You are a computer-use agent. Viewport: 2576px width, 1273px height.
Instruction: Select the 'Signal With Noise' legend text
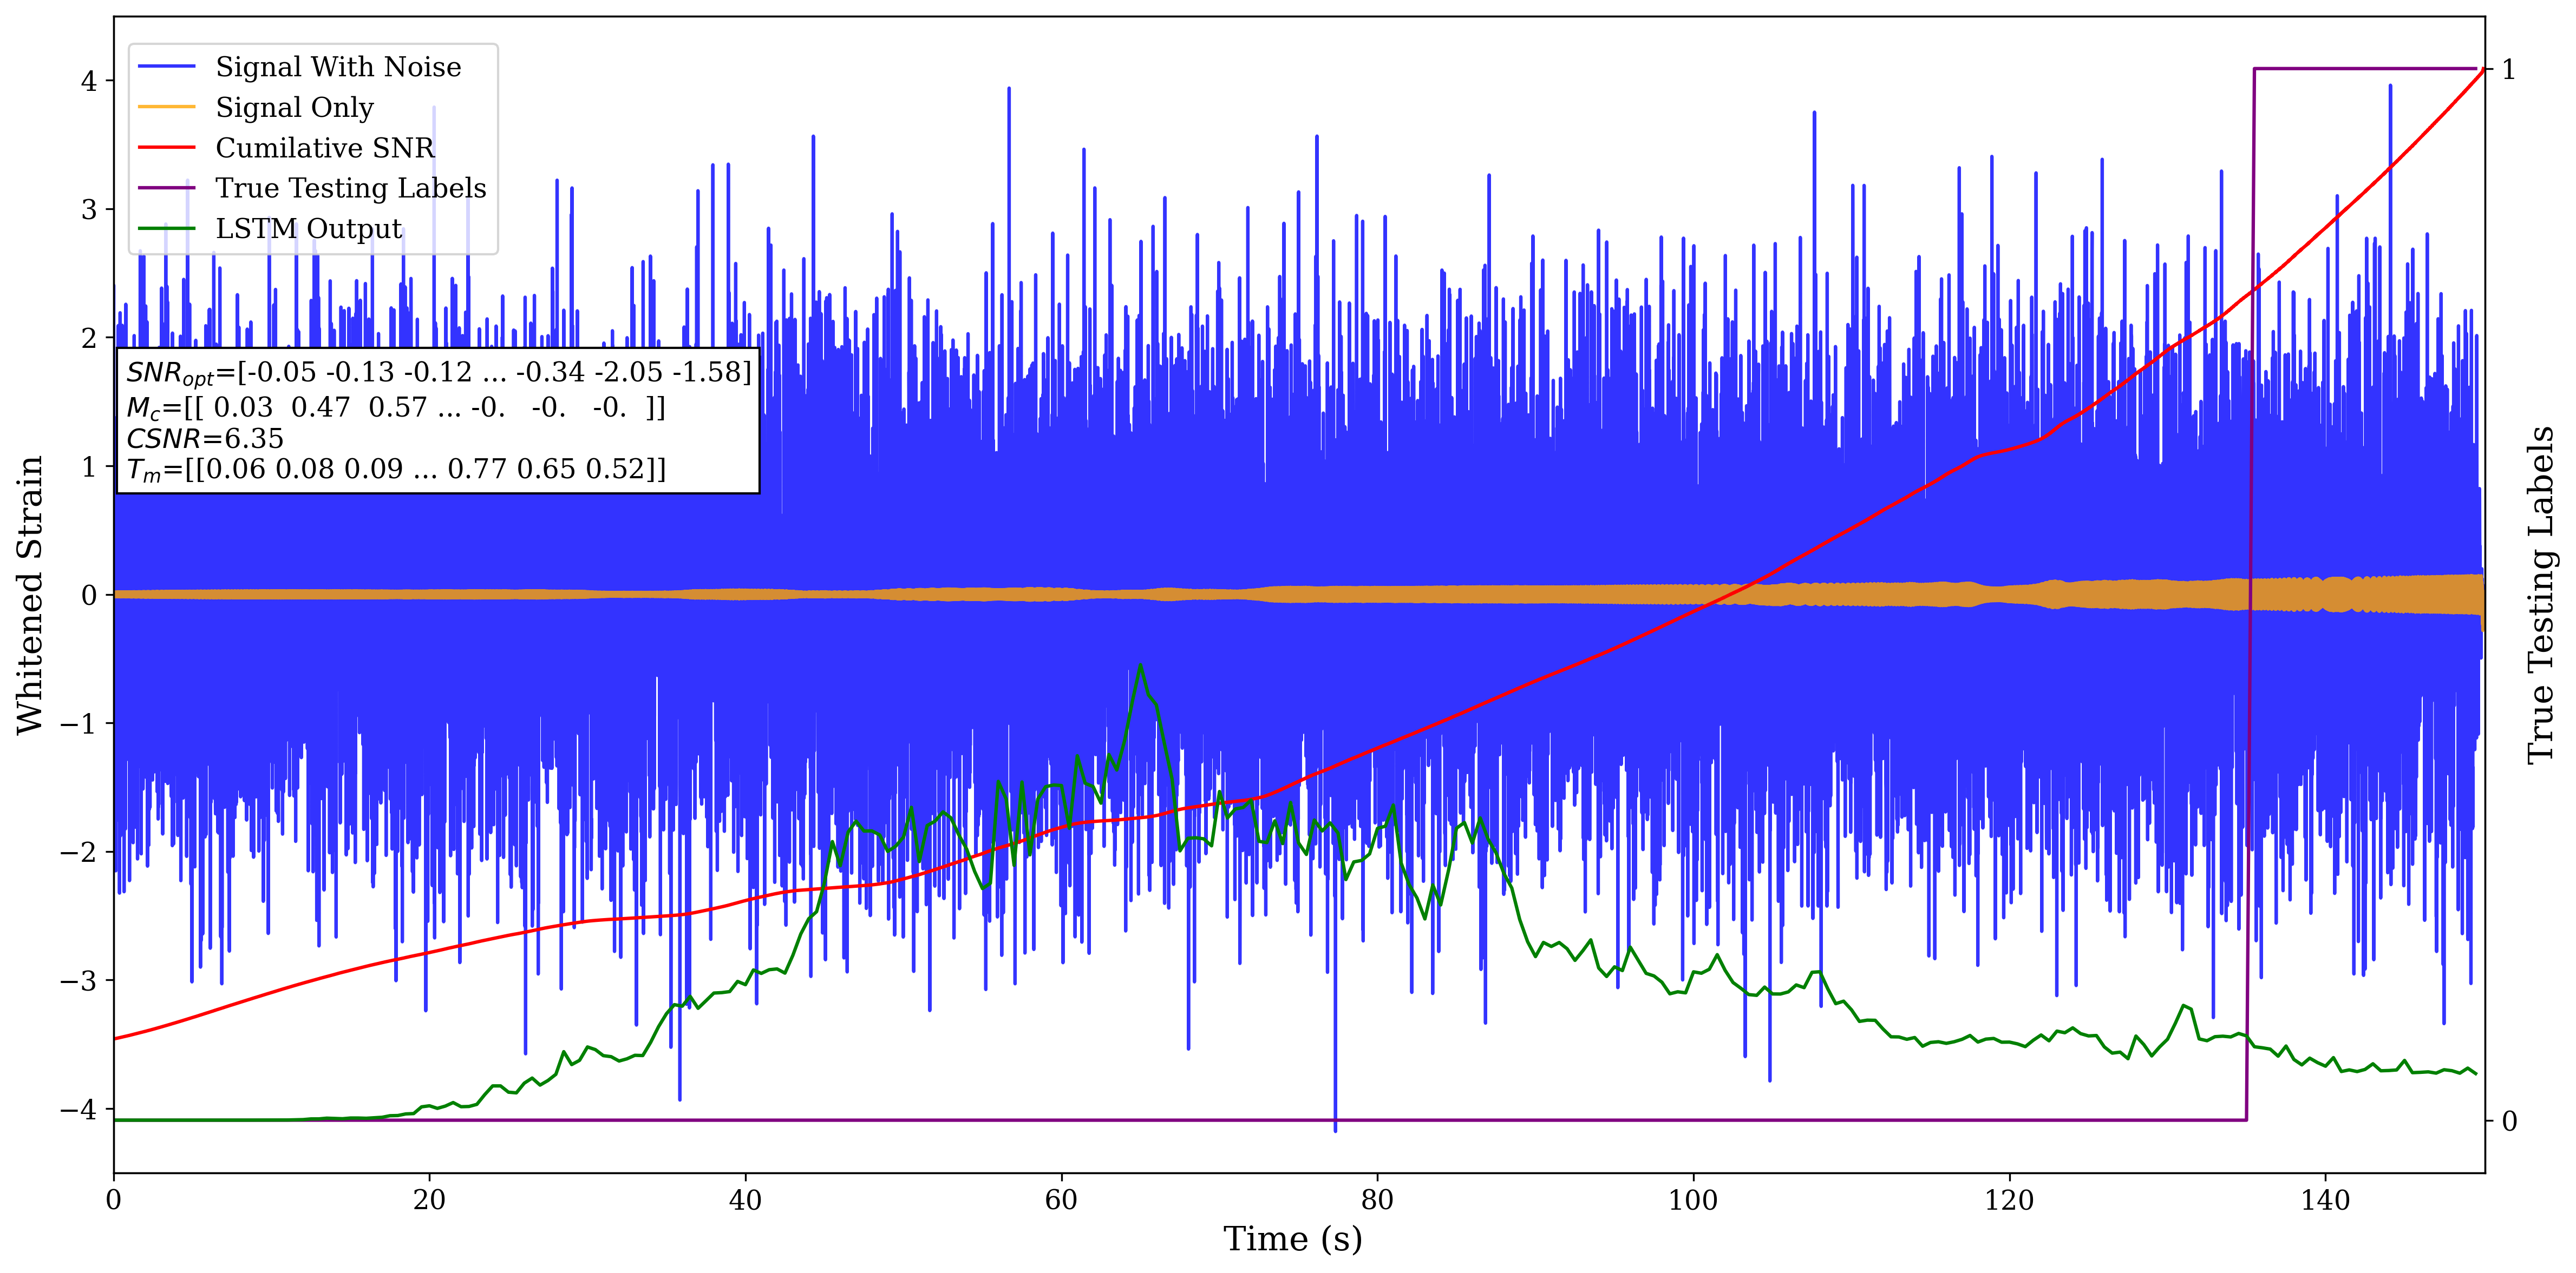click(338, 67)
